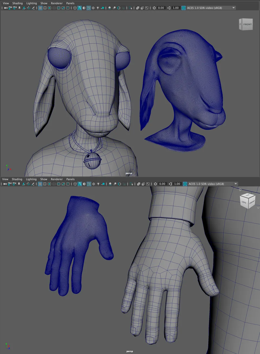Toggle Gate Mask in top viewport toolbar
Image resolution: width=260 pixels, height=354 pixels.
(54, 8)
